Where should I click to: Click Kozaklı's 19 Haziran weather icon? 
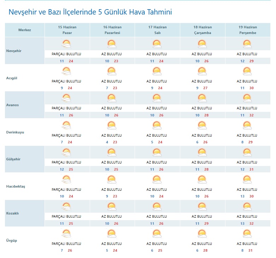[247, 207]
